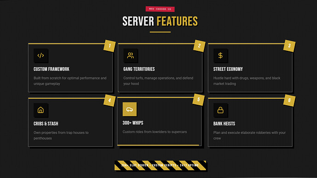This screenshot has height=178, width=317.
Task: Click the people icon on Gang Territories
Action: (x=130, y=55)
